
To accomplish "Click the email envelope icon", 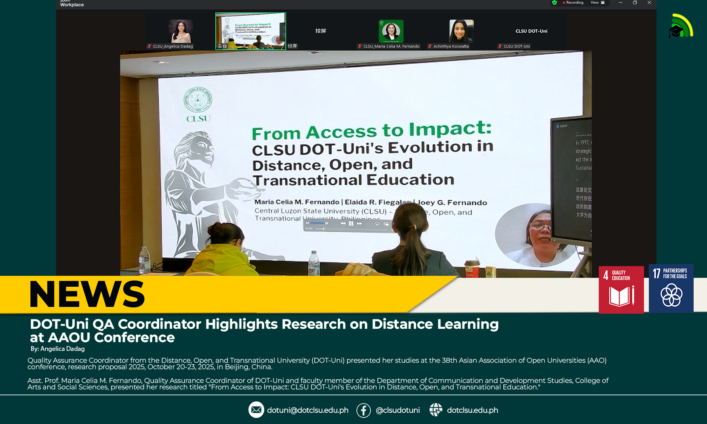I will click(x=256, y=410).
